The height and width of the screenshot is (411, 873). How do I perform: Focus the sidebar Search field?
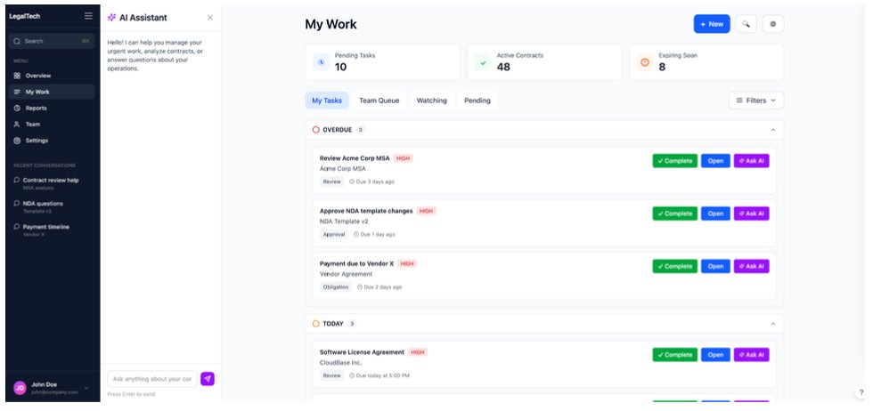(52, 41)
